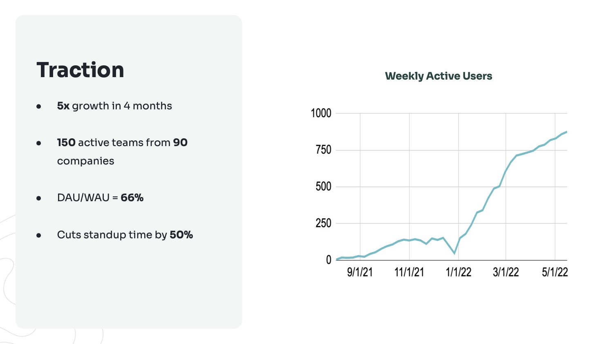Click the 250 y-axis label
This screenshot has width=613, height=344.
323,223
